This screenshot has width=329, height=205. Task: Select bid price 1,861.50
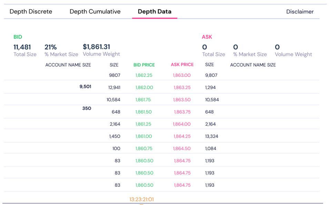(x=143, y=112)
